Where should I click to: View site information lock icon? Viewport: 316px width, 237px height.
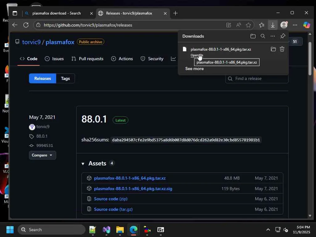point(38,25)
